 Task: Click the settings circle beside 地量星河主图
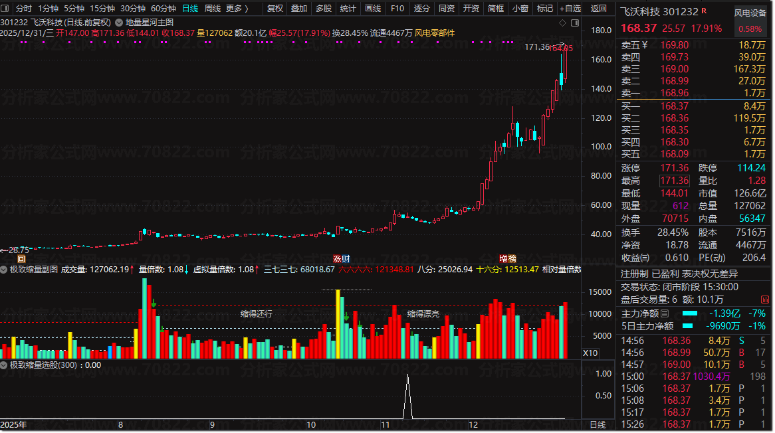click(x=120, y=21)
